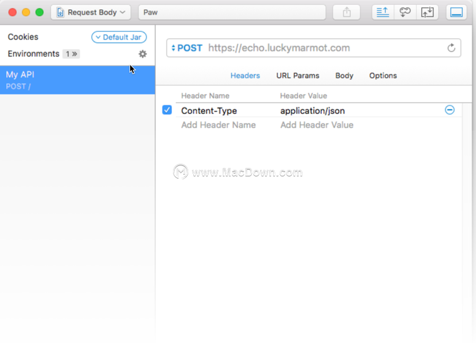The width and height of the screenshot is (476, 343).
Task: Remove the Content-Type header with minus icon
Action: coord(450,110)
